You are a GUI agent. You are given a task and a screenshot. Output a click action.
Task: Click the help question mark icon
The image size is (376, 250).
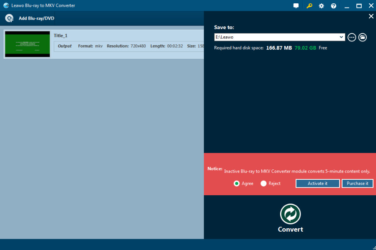[333, 6]
